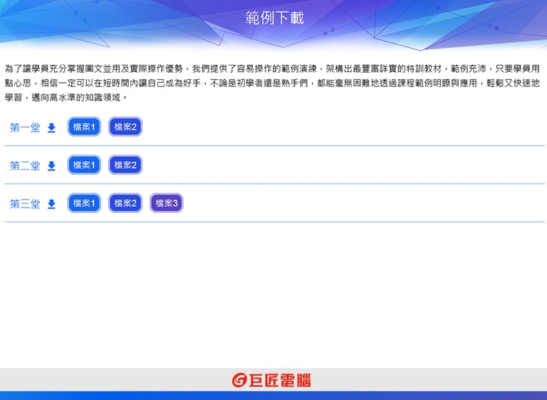Click the download icon beside 第二堂
This screenshot has width=547, height=400.
pos(51,166)
